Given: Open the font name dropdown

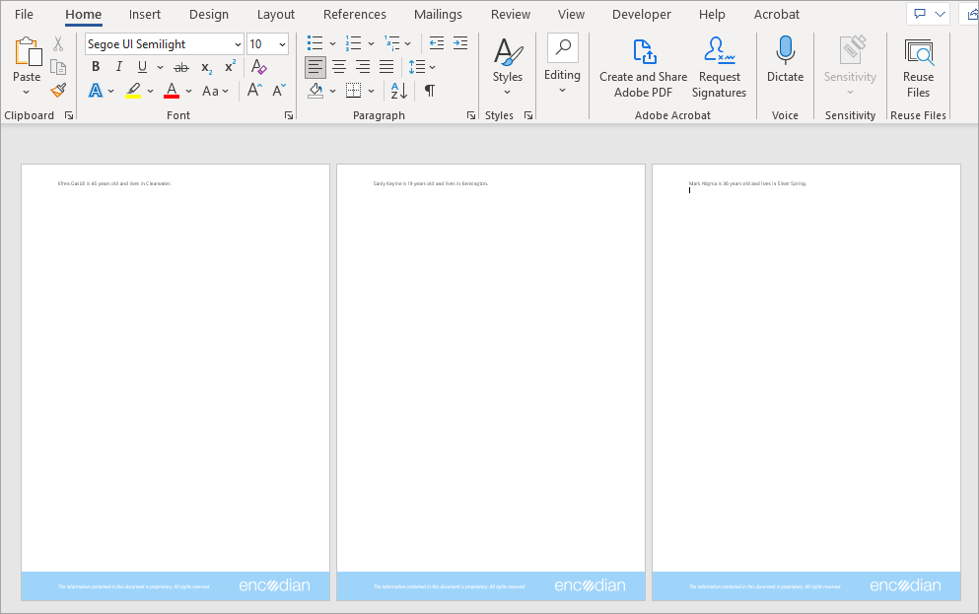Looking at the screenshot, I should click(x=238, y=44).
